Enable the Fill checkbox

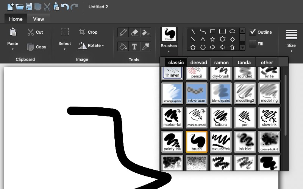pos(252,44)
